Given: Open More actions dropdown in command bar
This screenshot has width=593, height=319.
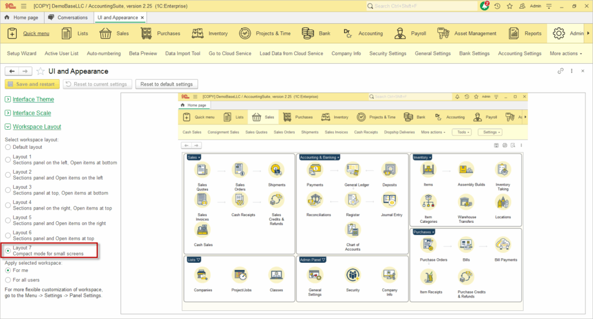Looking at the screenshot, I should click(x=565, y=53).
